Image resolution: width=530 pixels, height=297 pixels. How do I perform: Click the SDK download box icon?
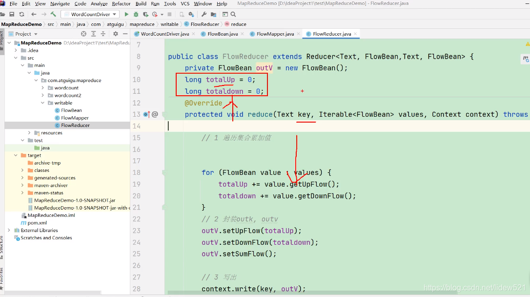tap(191, 14)
